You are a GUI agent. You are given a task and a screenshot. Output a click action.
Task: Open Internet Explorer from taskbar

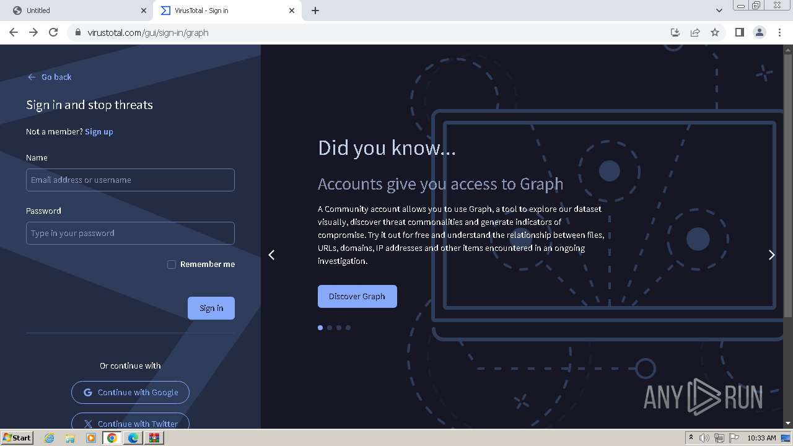click(49, 438)
